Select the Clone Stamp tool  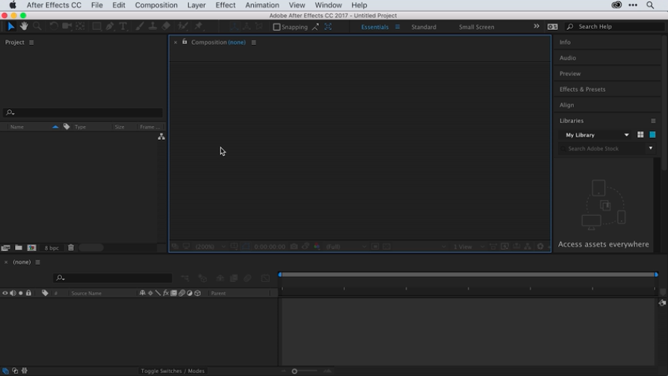[x=152, y=26]
